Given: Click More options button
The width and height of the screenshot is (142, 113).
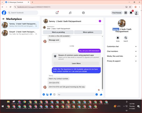Looking at the screenshot, I should 88,32.
